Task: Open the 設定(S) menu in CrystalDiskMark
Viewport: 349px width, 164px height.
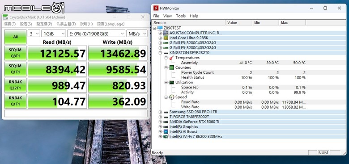Action: pos(26,24)
